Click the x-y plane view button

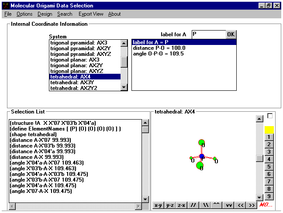pyautogui.click(x=158, y=205)
